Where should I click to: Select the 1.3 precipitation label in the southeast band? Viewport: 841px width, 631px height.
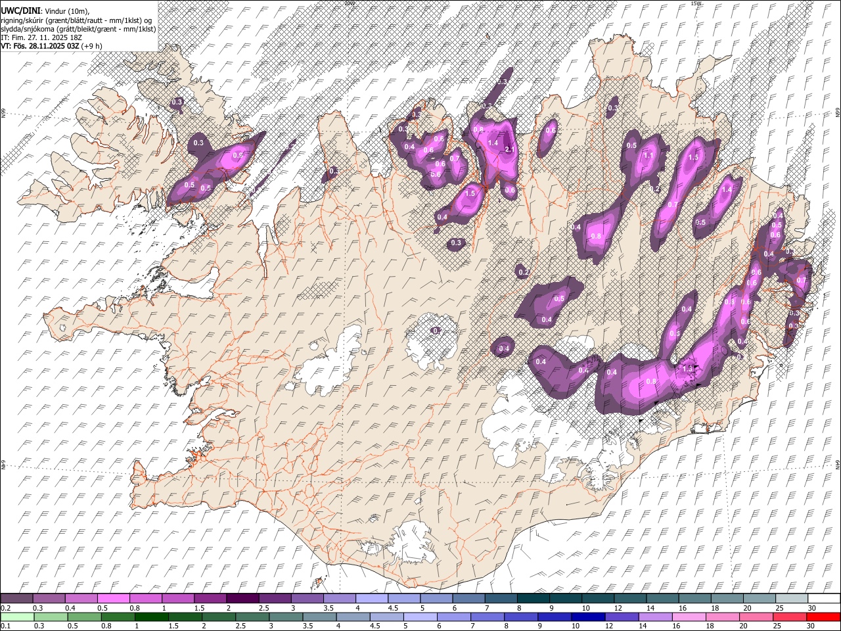click(687, 368)
